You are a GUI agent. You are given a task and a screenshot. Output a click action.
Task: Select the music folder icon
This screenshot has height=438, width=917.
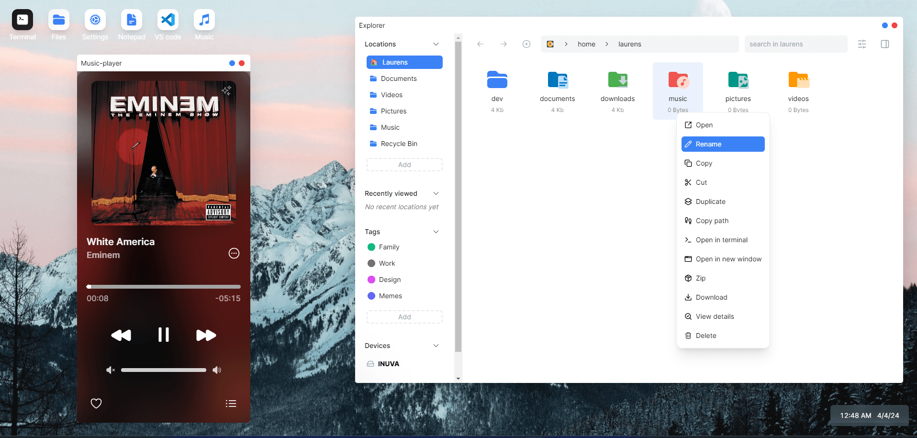678,80
